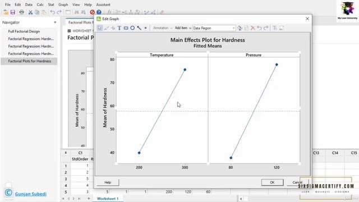The width and height of the screenshot is (359, 202).
Task: Click the red Cancel/Stop icon
Action: click(92, 12)
